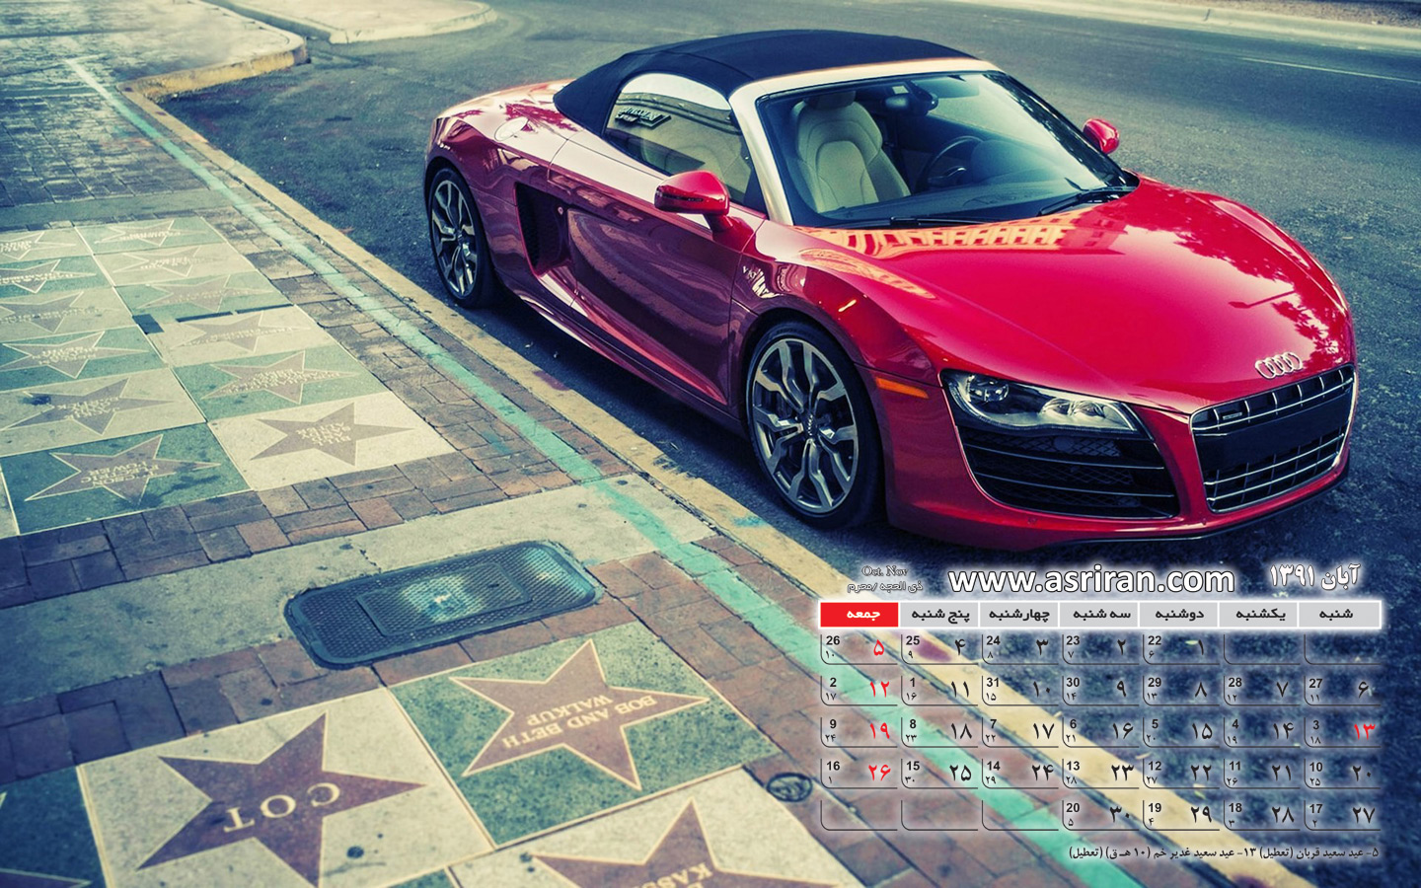Click the holidays footnote below the calendar
Image resolution: width=1421 pixels, height=888 pixels.
point(1224,851)
